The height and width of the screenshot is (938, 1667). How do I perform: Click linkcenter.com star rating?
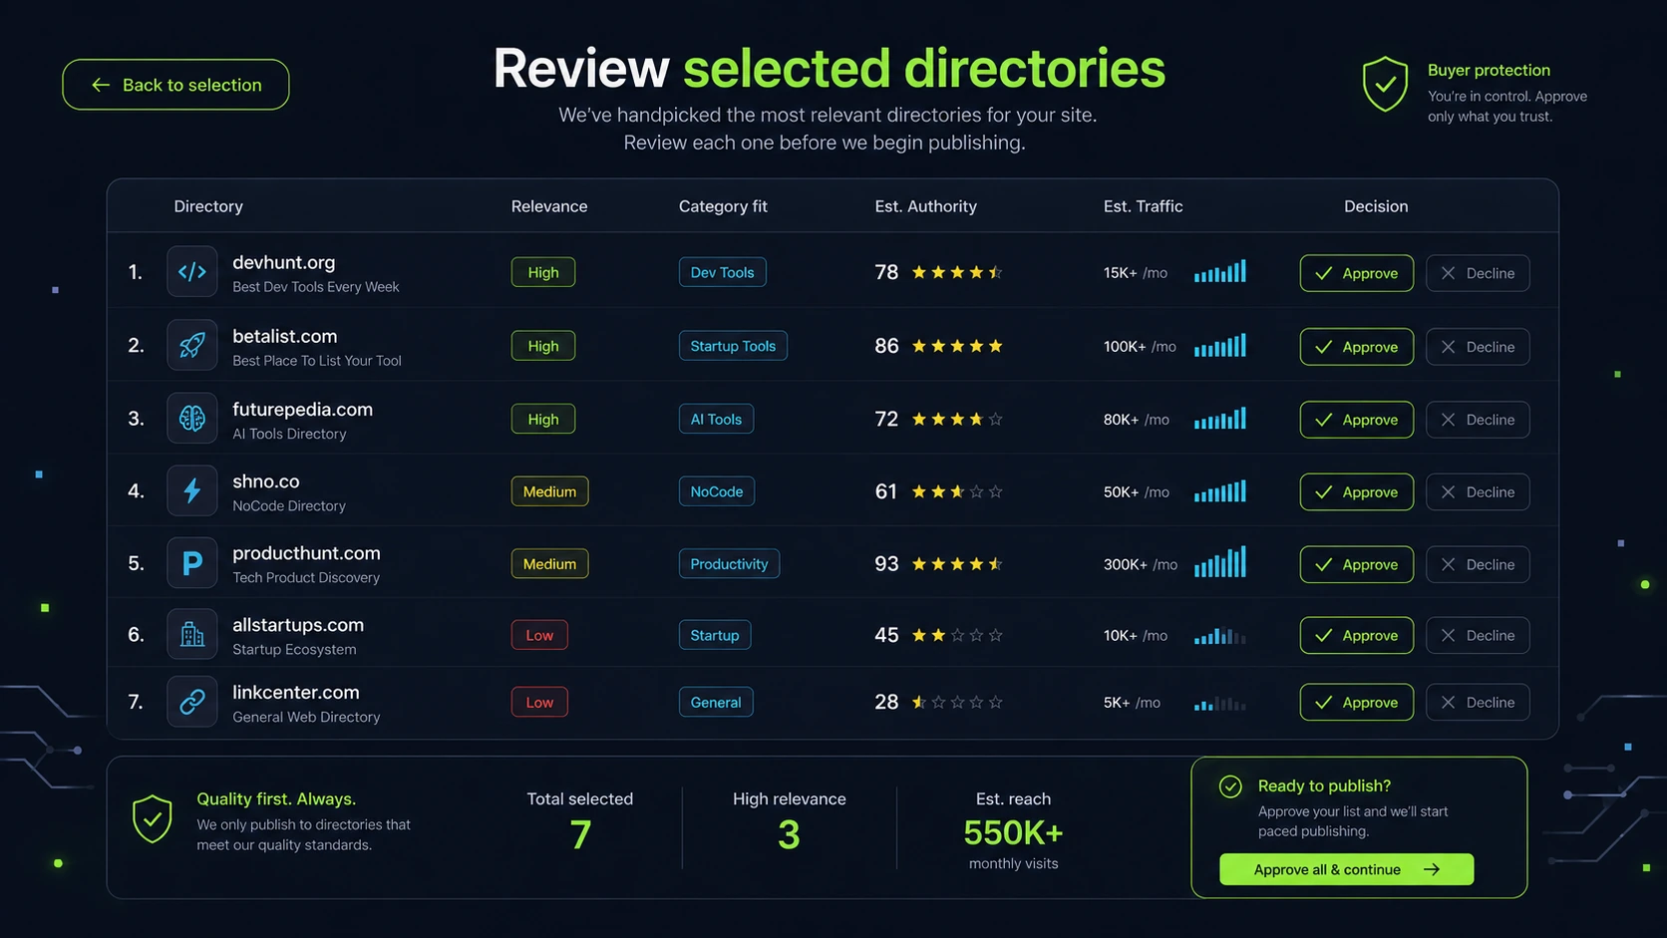957,702
